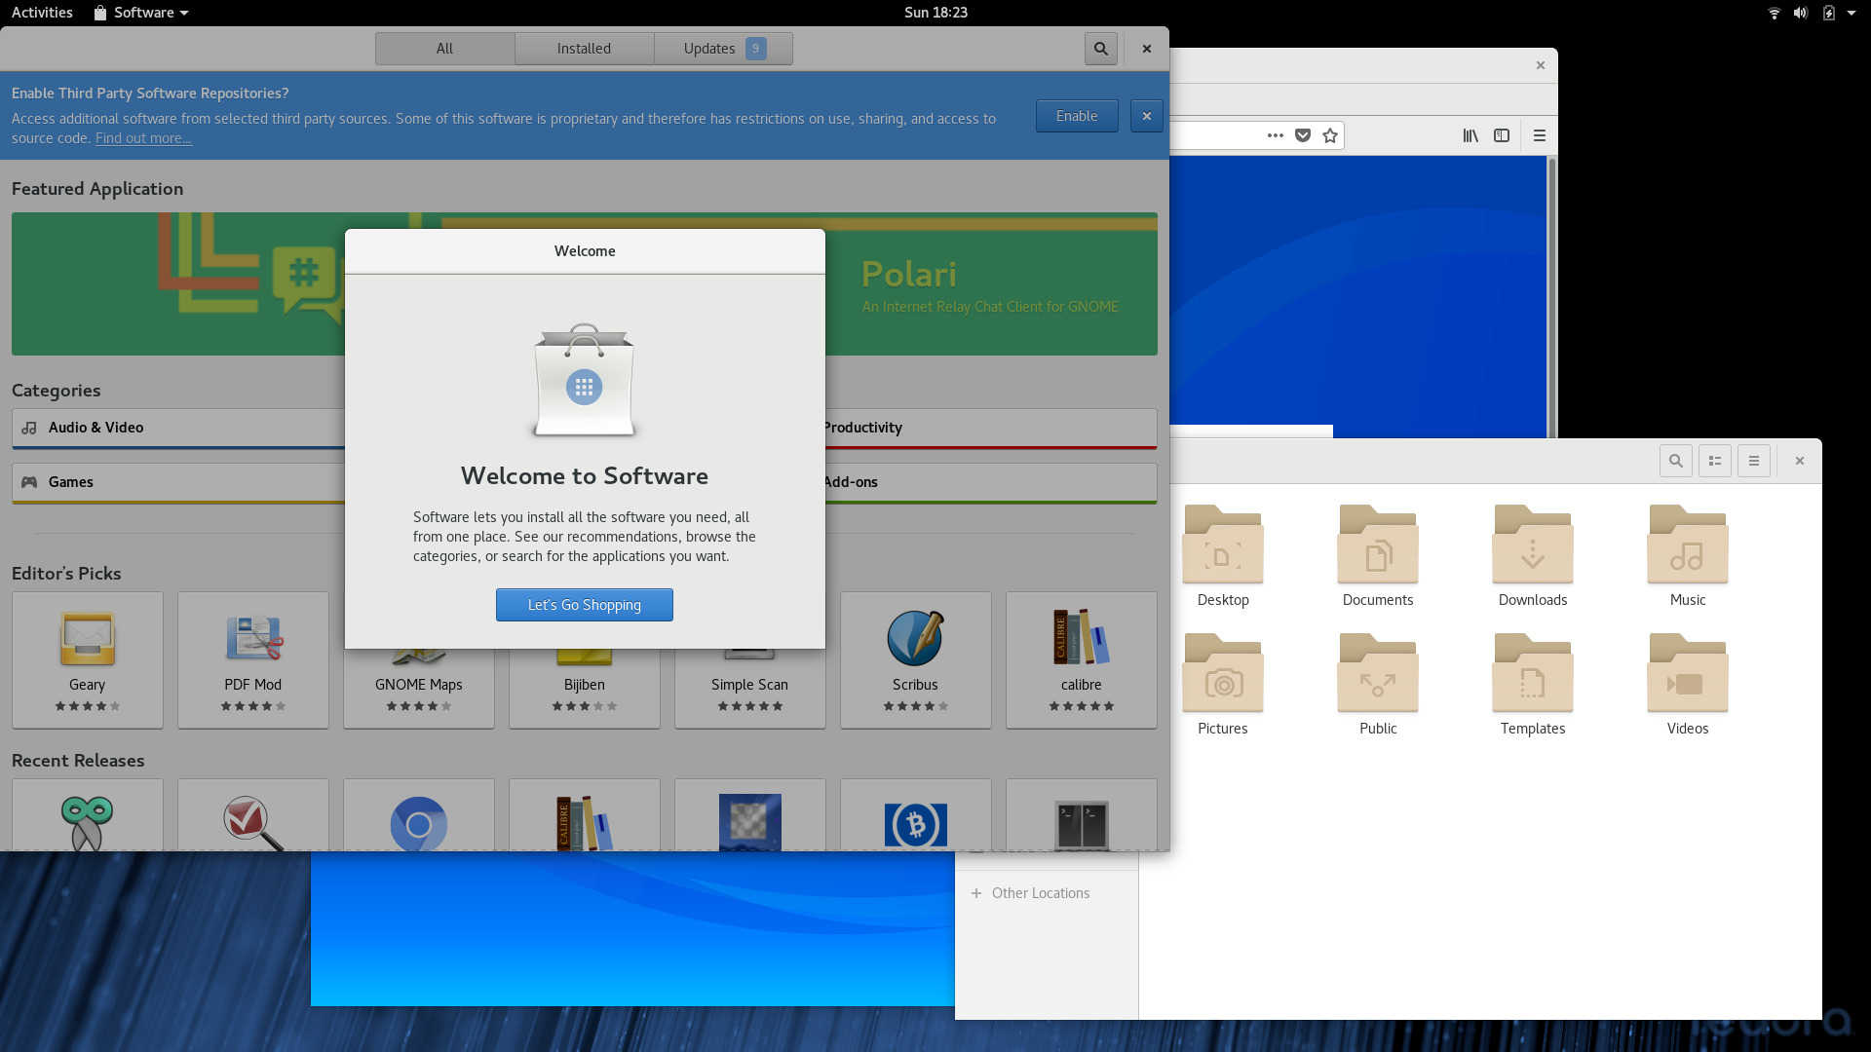
Task: Save page to Pocket in Firefox
Action: click(1302, 135)
